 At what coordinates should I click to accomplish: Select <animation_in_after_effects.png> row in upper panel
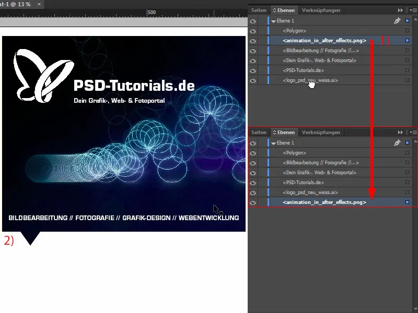coord(331,41)
